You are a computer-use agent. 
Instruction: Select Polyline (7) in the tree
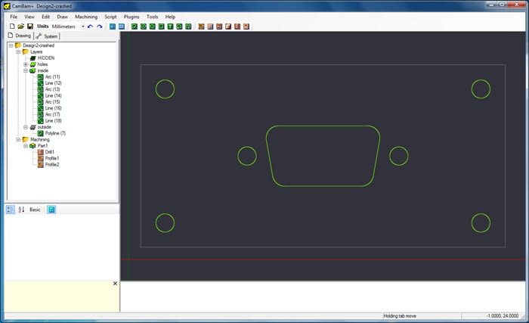[55, 133]
